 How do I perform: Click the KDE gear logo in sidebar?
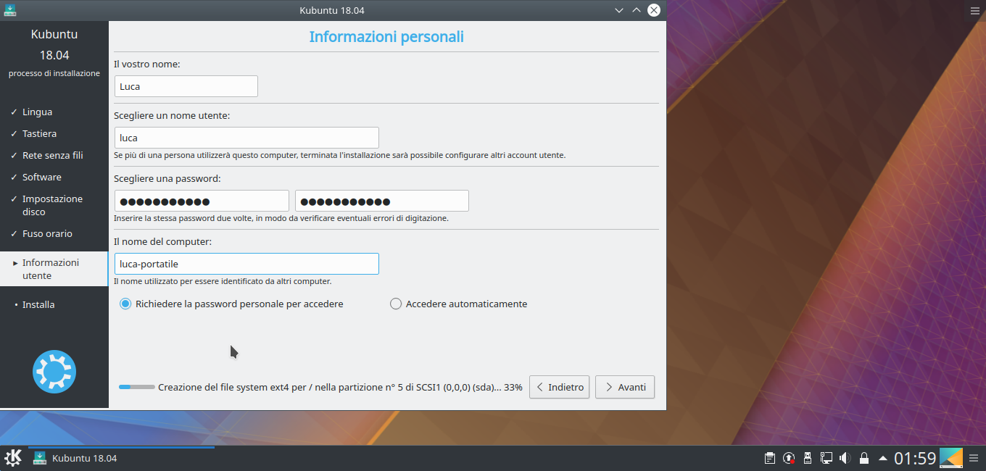[x=54, y=372]
